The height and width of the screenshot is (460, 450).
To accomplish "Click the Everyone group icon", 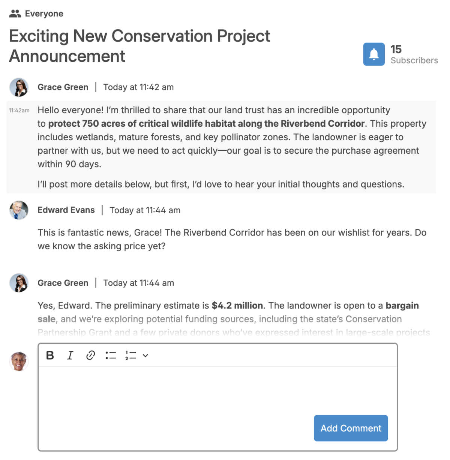I will pos(15,13).
